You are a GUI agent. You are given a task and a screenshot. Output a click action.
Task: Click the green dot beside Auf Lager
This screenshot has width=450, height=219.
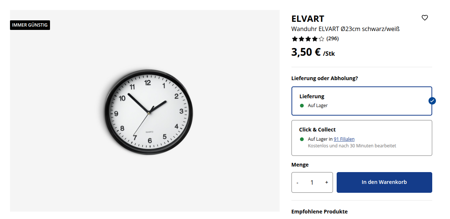[302, 106]
